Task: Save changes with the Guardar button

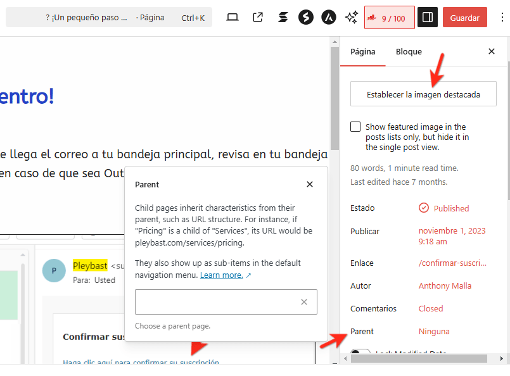Action: [465, 17]
